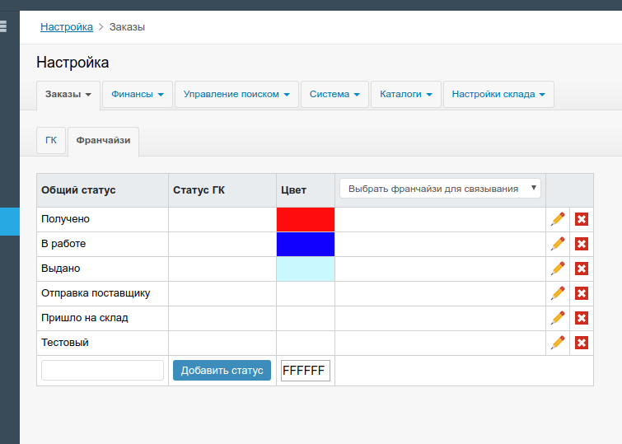
Task: Delete the Отправка поставщику status
Action: [581, 293]
